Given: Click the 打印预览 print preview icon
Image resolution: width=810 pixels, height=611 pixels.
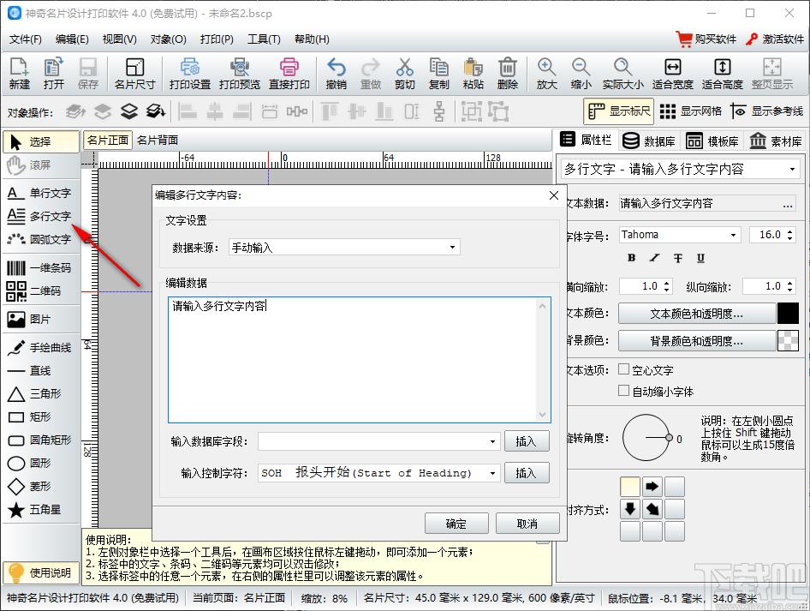Looking at the screenshot, I should [x=239, y=74].
